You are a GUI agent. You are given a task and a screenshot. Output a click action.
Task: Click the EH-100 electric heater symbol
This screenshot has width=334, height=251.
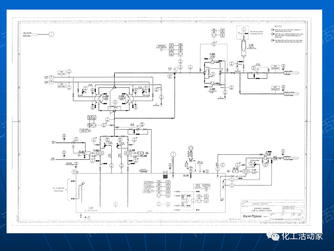pyautogui.click(x=191, y=175)
